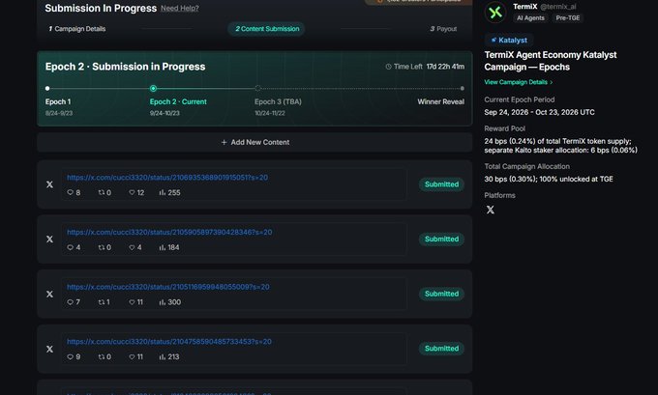Click the Epoch 3 (TBA) timeline dot
Screen dimensions: 658x395
coord(257,89)
